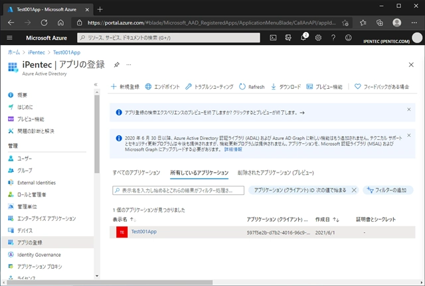Click the bottom horizontal scrollbar
The height and width of the screenshot is (286, 425).
click(x=110, y=283)
